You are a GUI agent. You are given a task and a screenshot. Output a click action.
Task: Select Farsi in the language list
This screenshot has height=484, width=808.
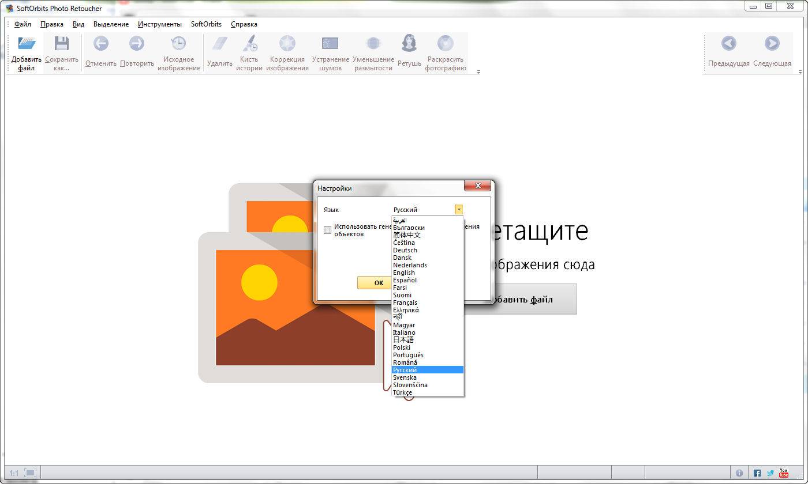coord(428,288)
